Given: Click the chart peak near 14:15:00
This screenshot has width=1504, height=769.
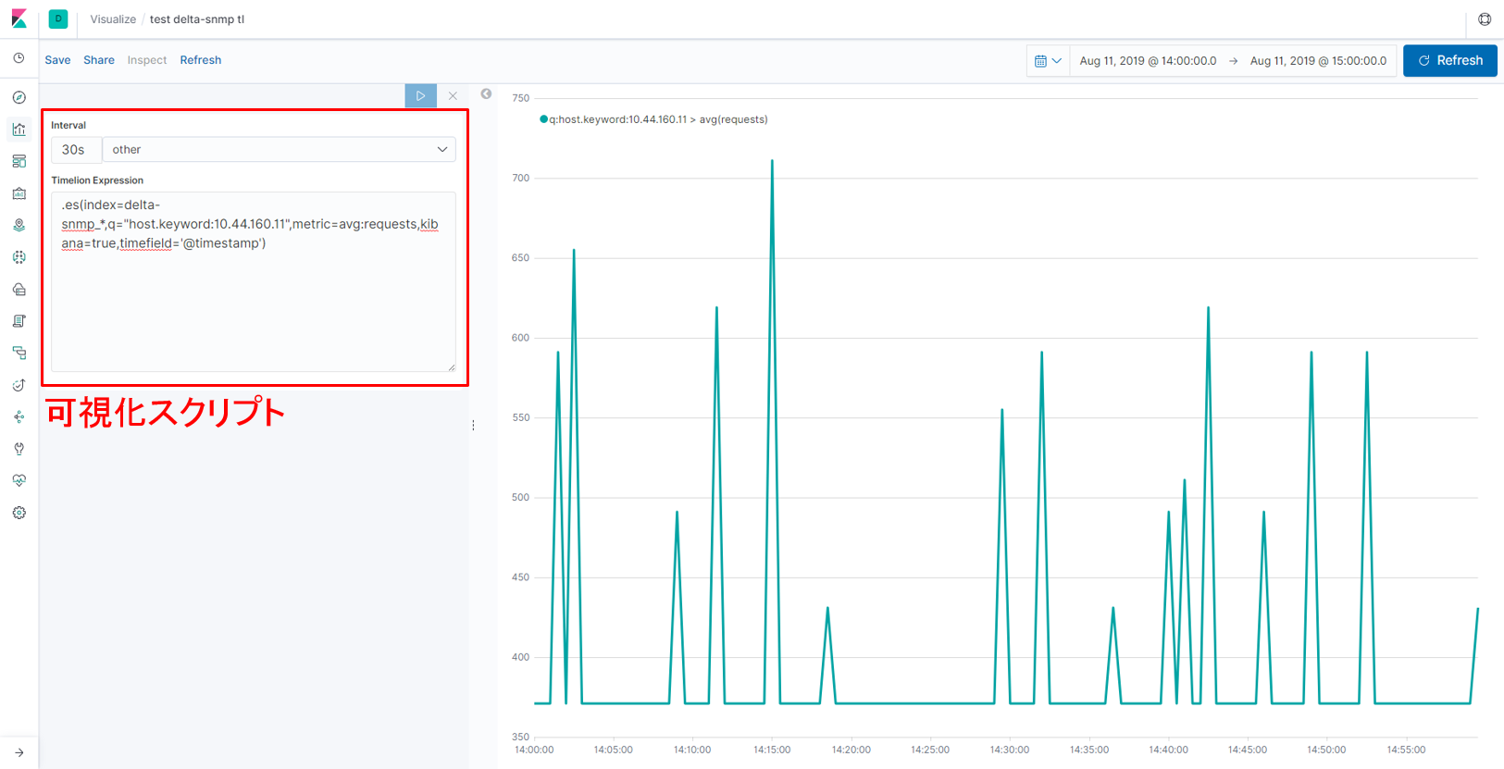Looking at the screenshot, I should click(x=772, y=161).
